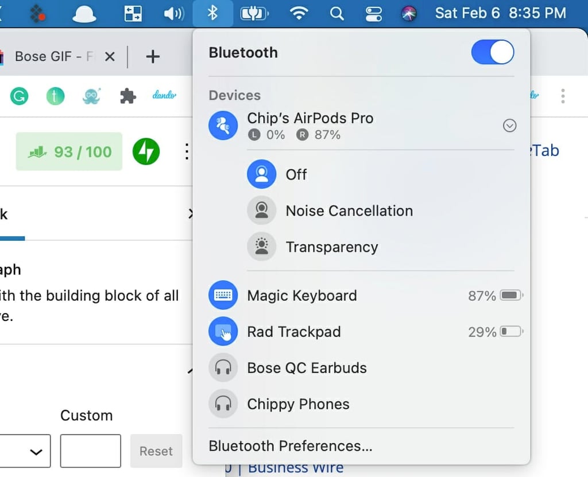
Task: Click the left AirPod 0% battery label
Action: point(266,135)
